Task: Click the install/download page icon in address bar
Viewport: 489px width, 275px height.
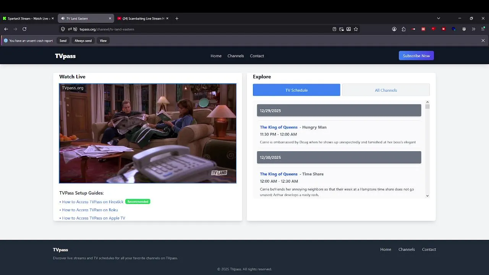Action: pos(349,29)
